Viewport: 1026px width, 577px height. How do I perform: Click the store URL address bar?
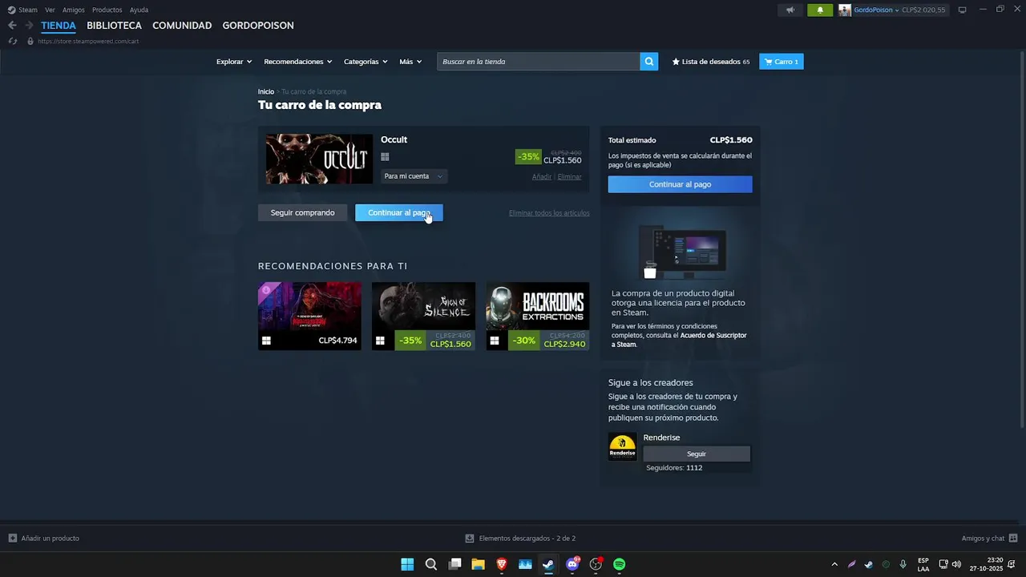pyautogui.click(x=88, y=41)
